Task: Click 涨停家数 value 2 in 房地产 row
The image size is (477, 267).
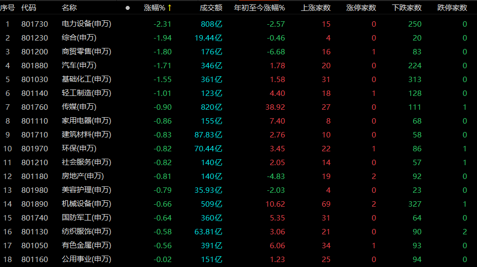Action: tap(374, 177)
